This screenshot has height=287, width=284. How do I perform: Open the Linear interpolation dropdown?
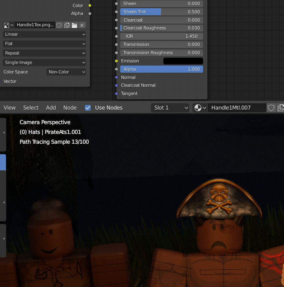point(44,35)
